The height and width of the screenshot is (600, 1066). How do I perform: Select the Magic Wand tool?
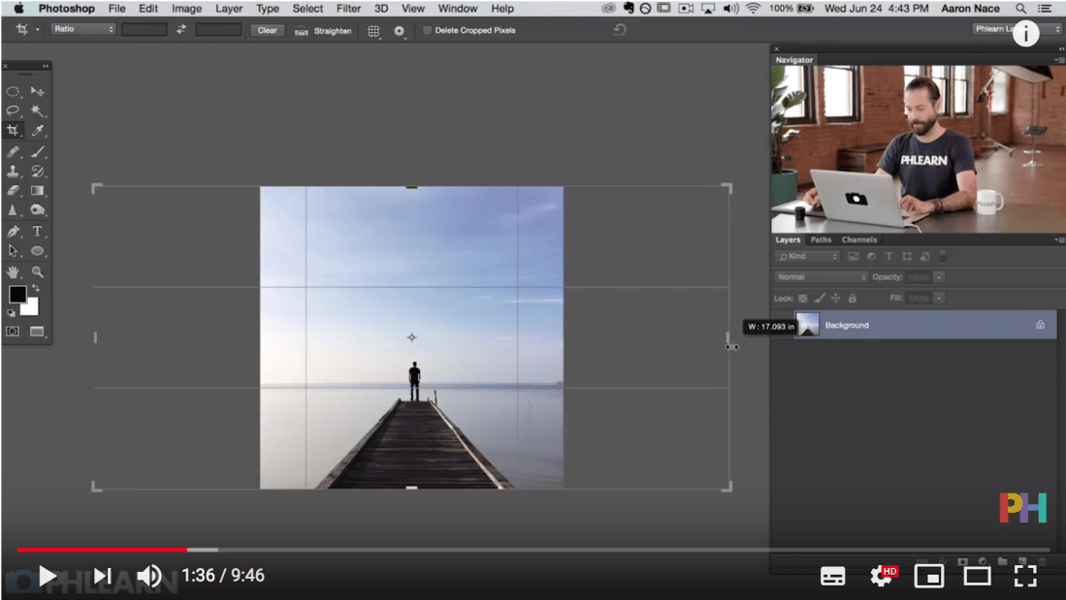[x=38, y=111]
